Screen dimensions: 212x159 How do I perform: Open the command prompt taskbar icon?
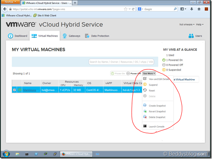click(27, 154)
